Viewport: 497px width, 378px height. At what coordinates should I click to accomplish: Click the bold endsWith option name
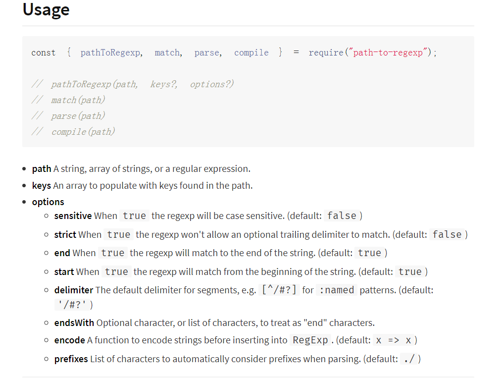point(74,323)
